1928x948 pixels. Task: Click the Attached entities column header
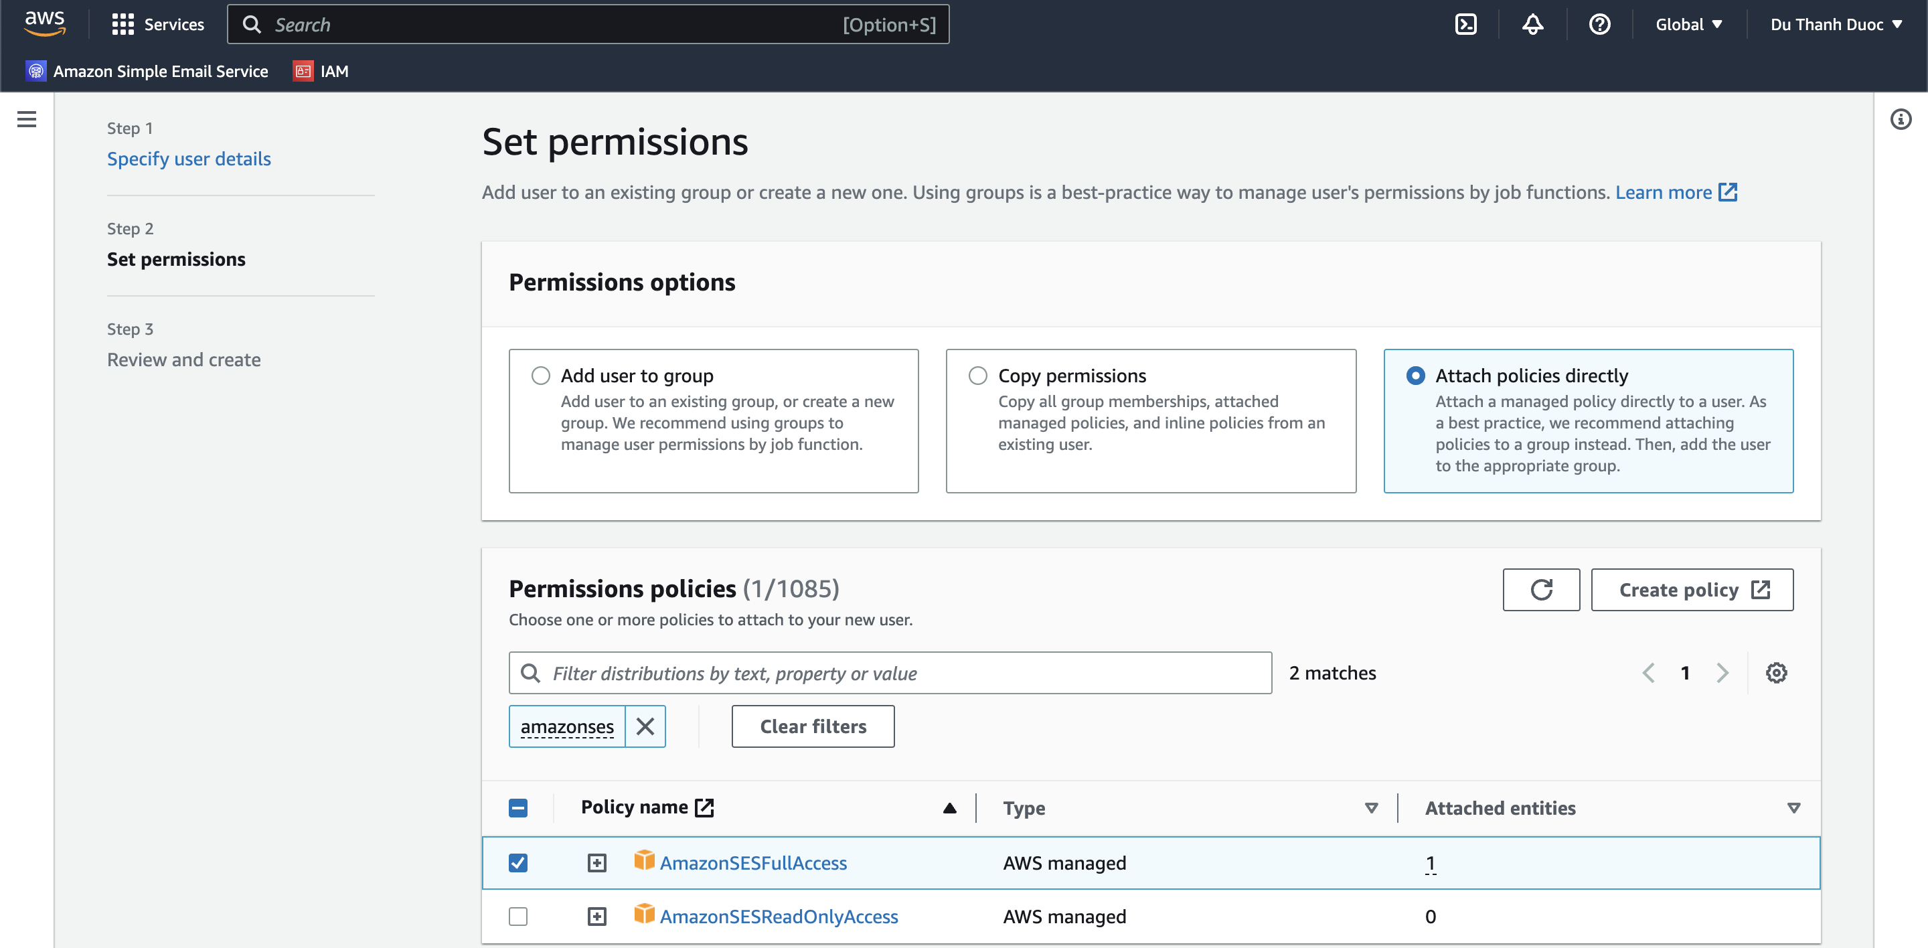click(1500, 808)
